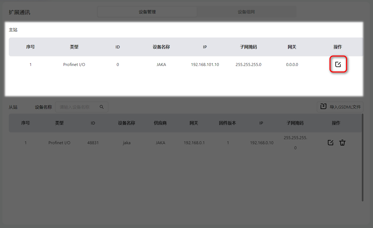Click the magnifier icon in the device name search
Image resolution: width=373 pixels, height=228 pixels.
point(102,107)
